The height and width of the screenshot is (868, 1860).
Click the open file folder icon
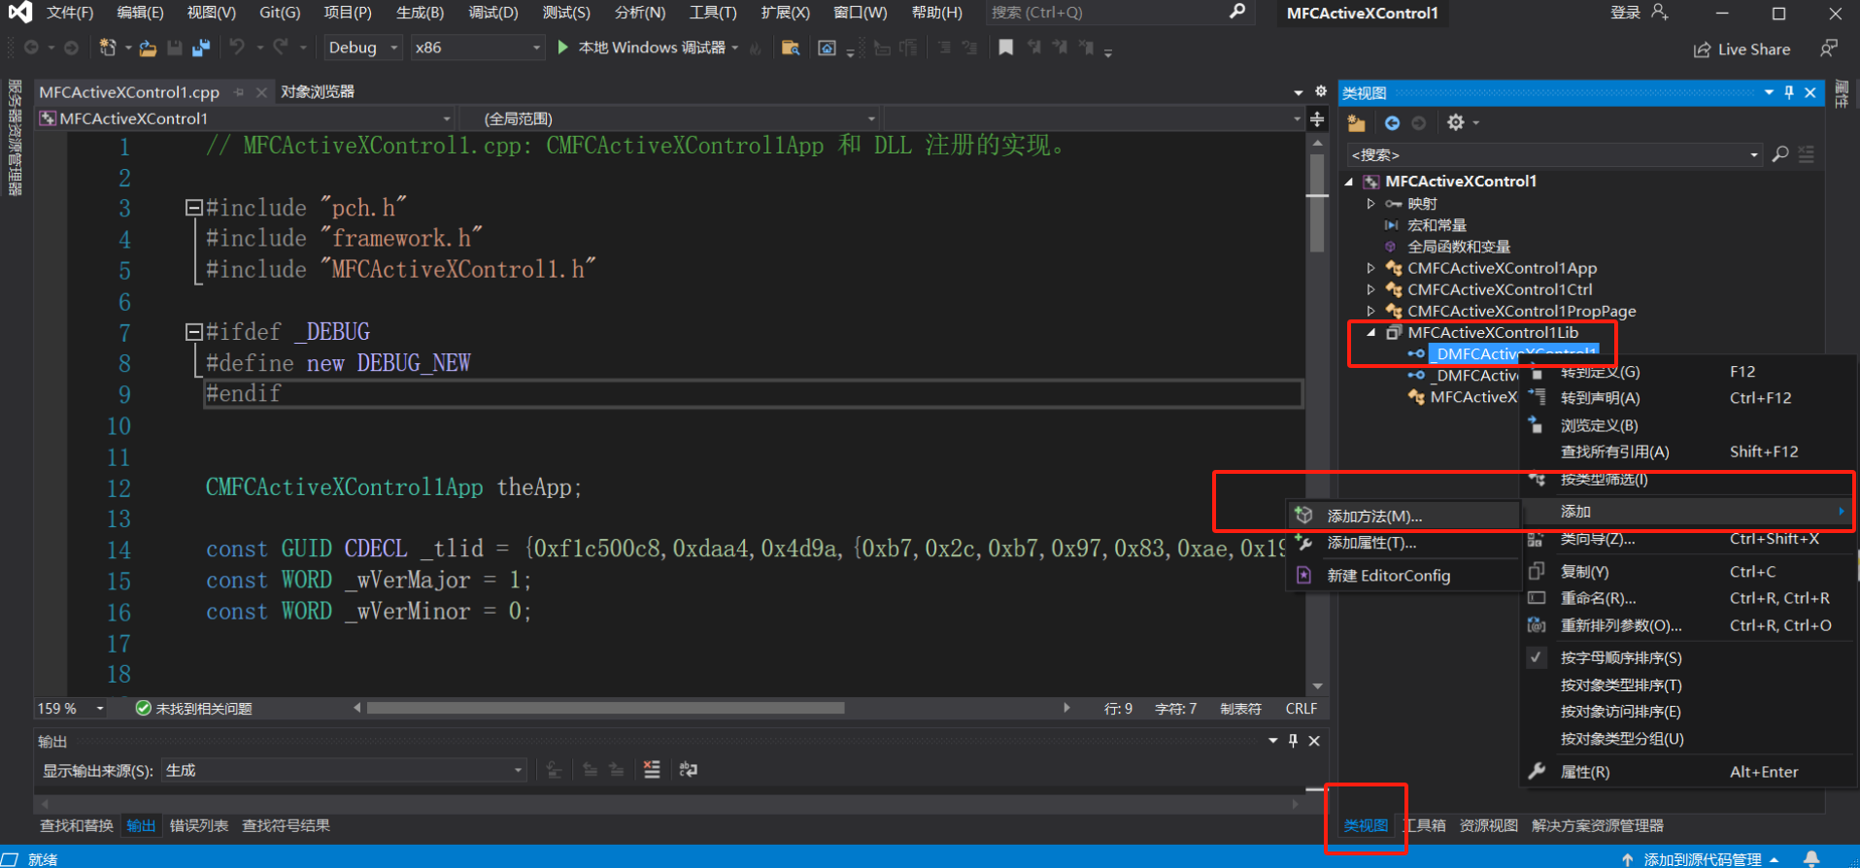[148, 48]
